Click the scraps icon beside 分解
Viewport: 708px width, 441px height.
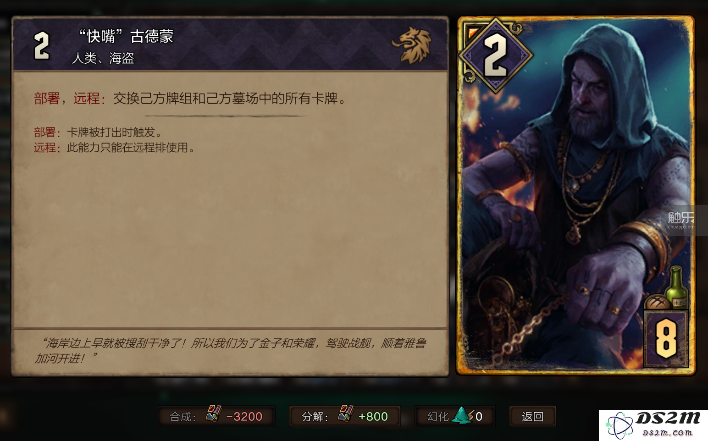coord(346,413)
